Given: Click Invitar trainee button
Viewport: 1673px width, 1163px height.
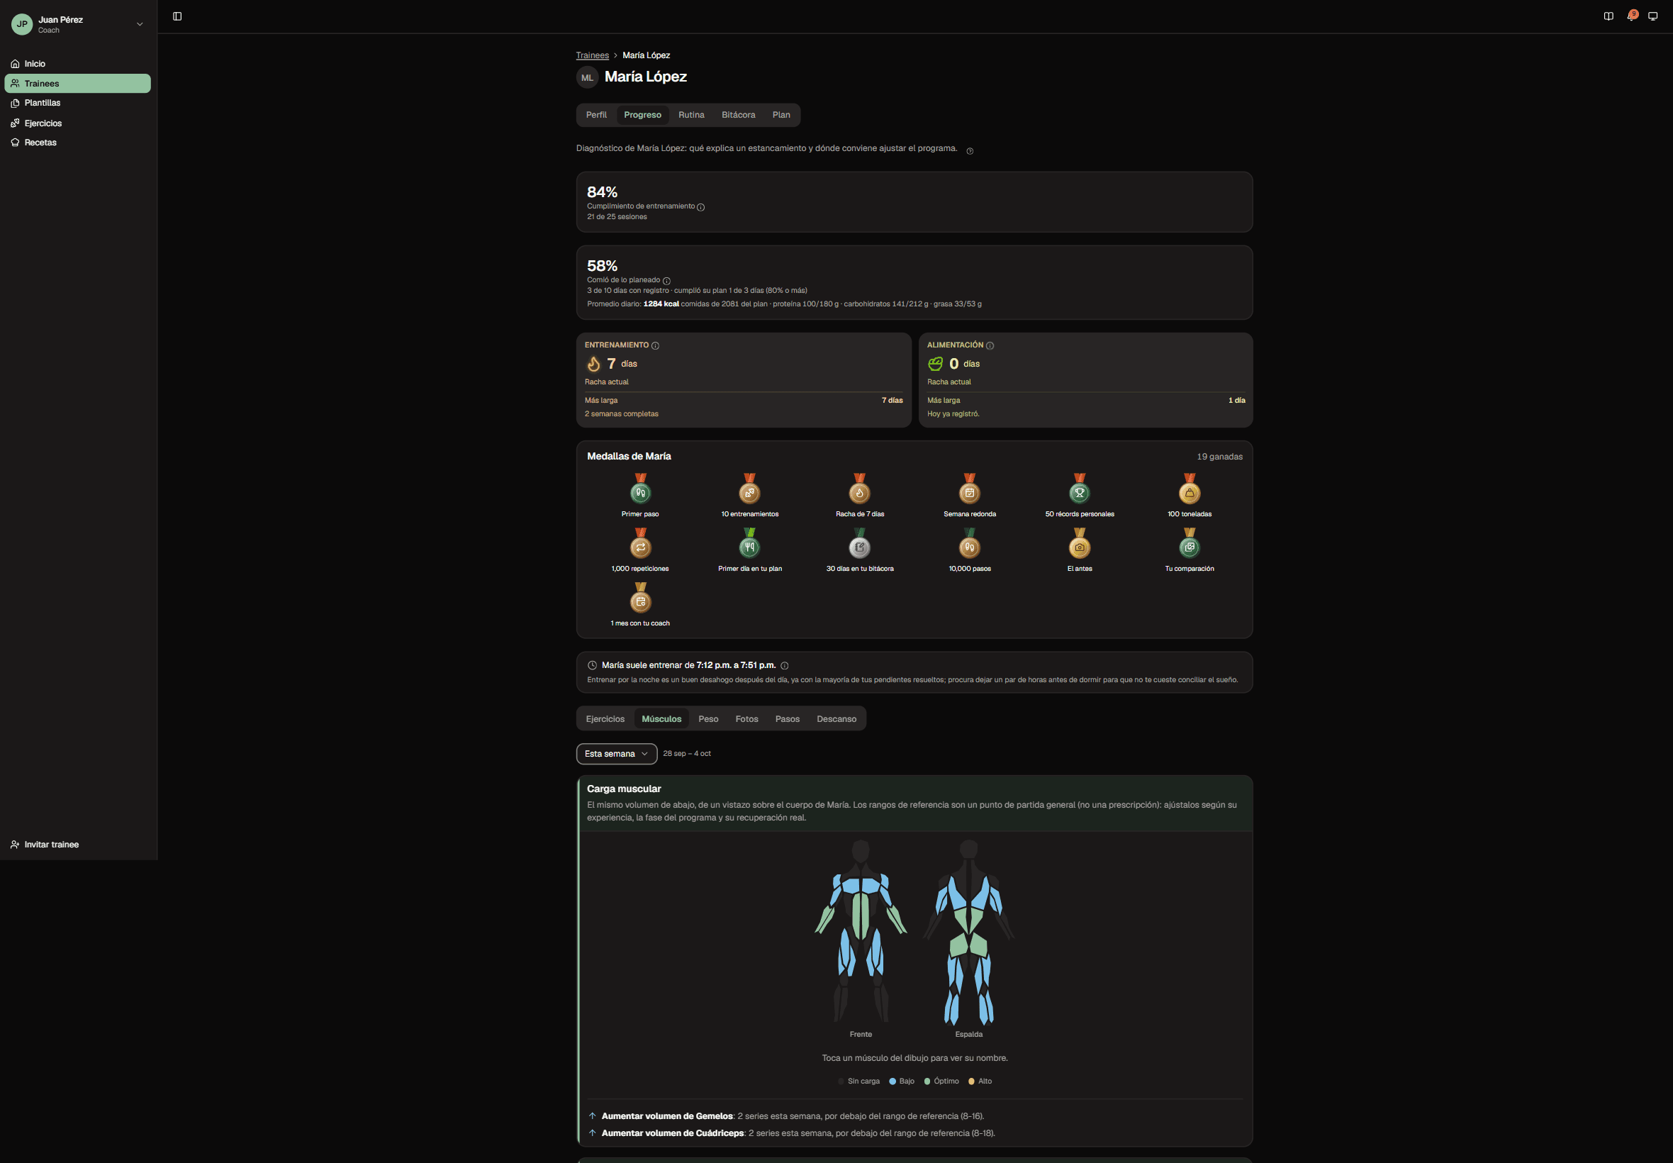Looking at the screenshot, I should point(78,845).
